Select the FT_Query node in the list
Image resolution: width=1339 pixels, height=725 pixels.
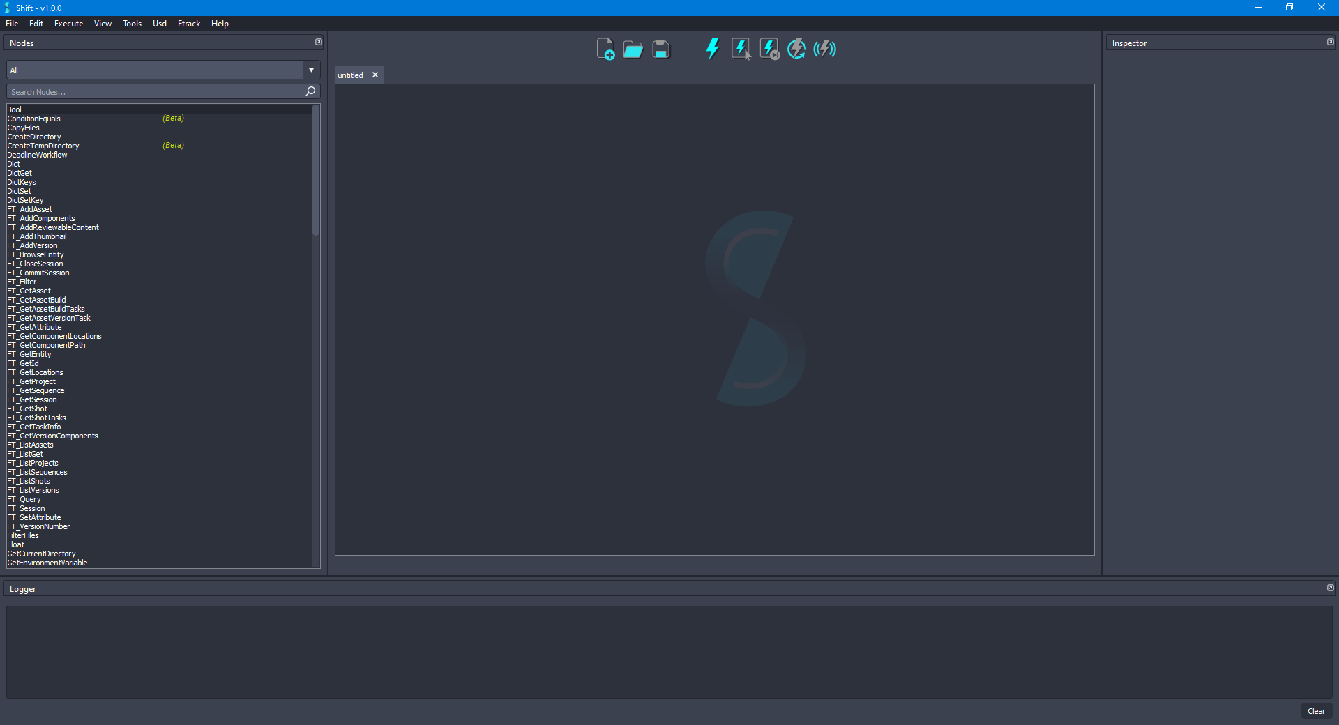click(x=24, y=499)
